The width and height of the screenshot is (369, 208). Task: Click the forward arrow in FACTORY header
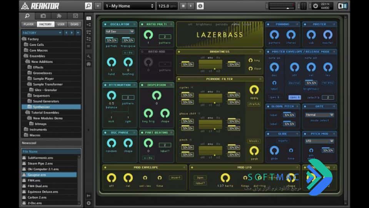click(x=72, y=33)
